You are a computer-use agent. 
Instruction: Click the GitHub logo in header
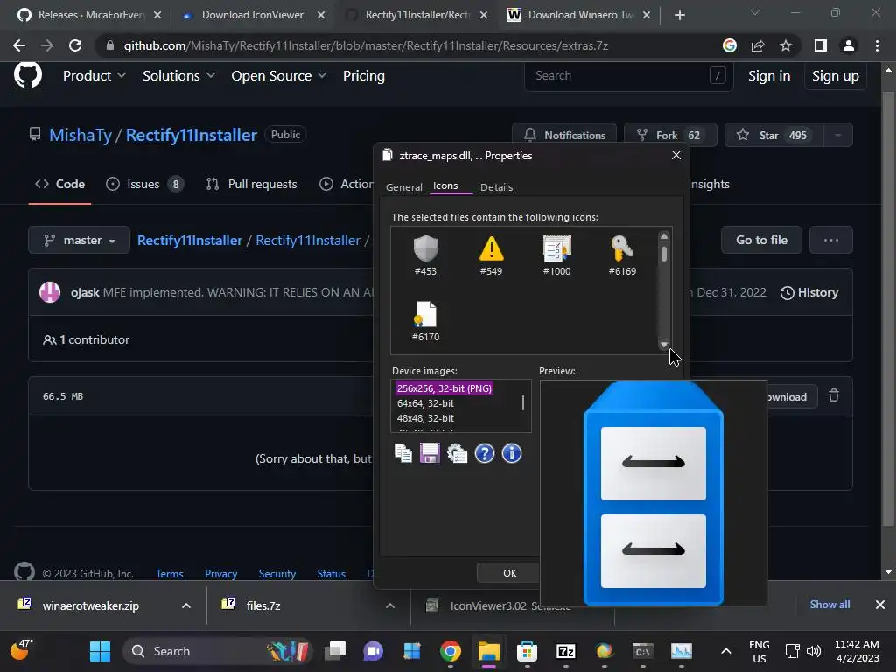(28, 75)
